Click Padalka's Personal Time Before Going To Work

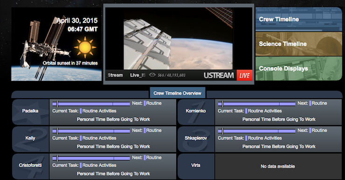tap(113, 120)
